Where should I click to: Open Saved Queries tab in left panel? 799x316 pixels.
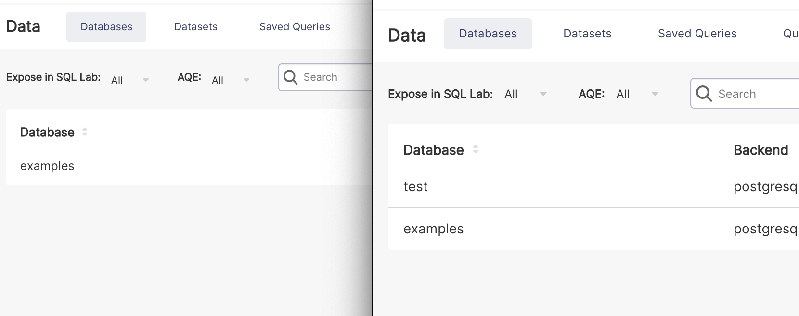(295, 27)
